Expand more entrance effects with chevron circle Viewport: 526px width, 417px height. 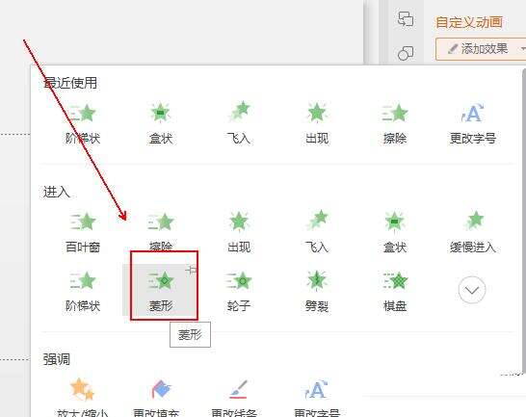[x=472, y=290]
